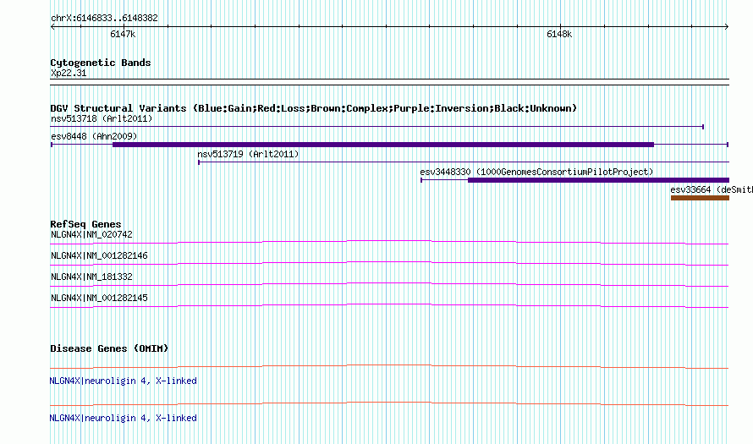Click the 6148k ruler tick label
This screenshot has width=753, height=444.
[x=559, y=35]
